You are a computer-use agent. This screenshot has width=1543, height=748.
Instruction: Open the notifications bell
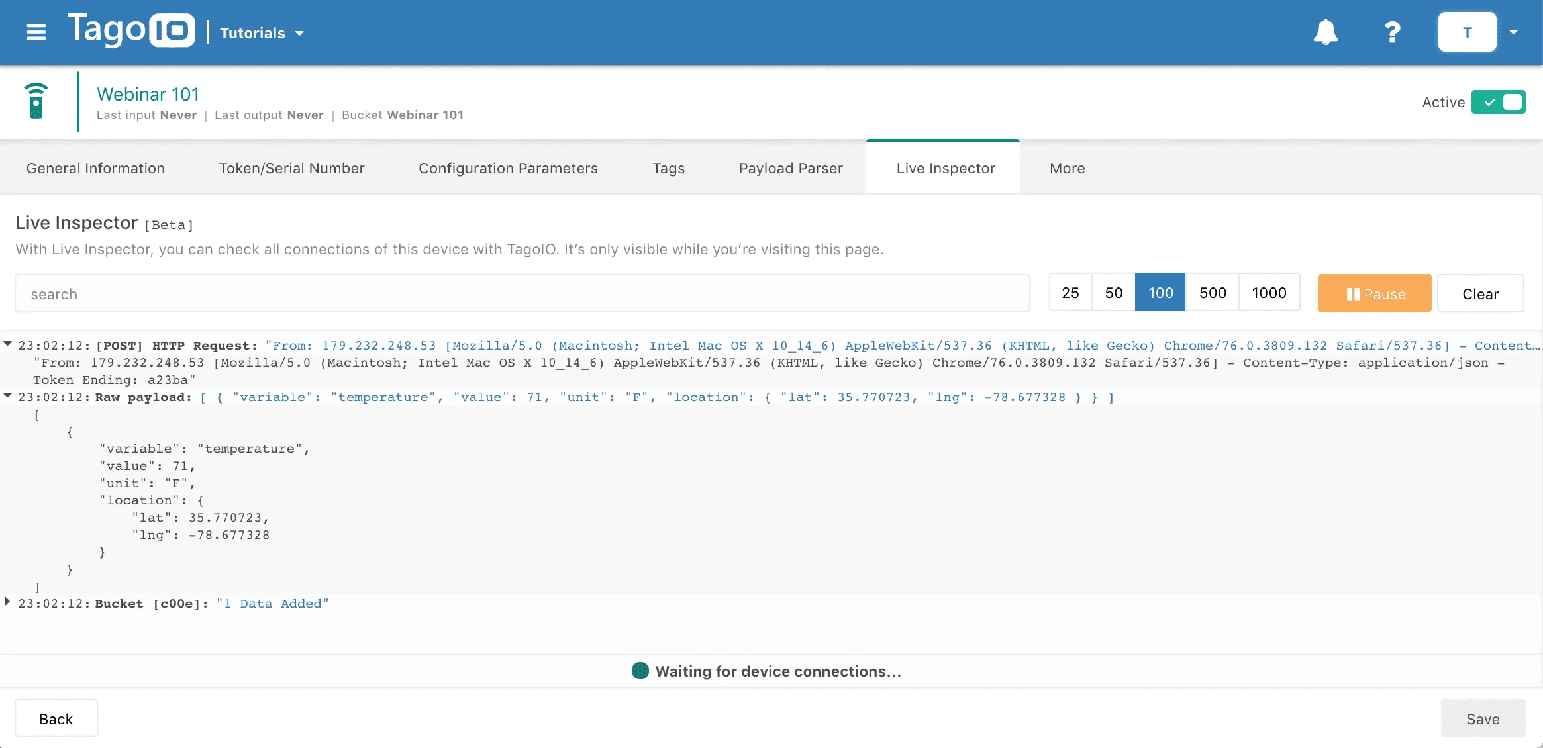(x=1325, y=31)
